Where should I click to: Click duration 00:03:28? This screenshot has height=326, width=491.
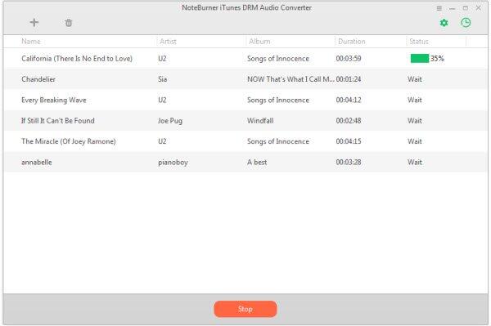[x=349, y=163]
